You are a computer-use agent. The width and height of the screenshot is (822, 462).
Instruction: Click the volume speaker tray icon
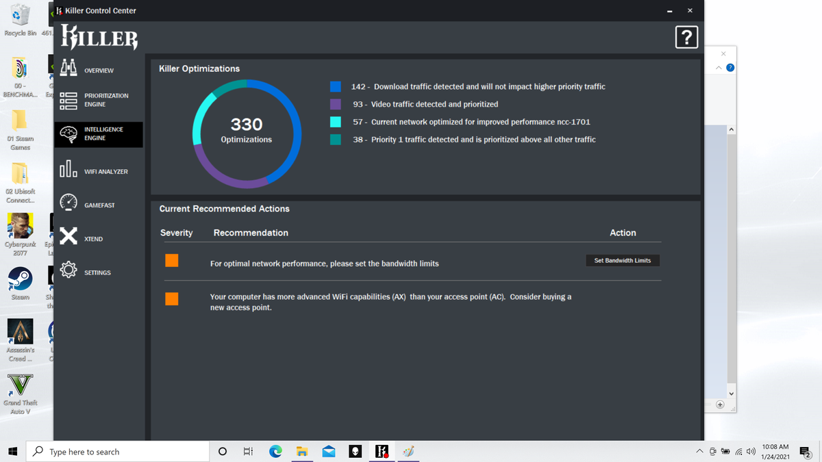click(x=751, y=452)
